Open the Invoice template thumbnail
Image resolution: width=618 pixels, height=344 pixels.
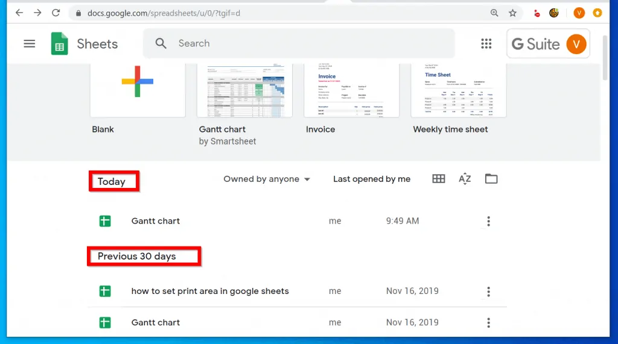pos(352,90)
